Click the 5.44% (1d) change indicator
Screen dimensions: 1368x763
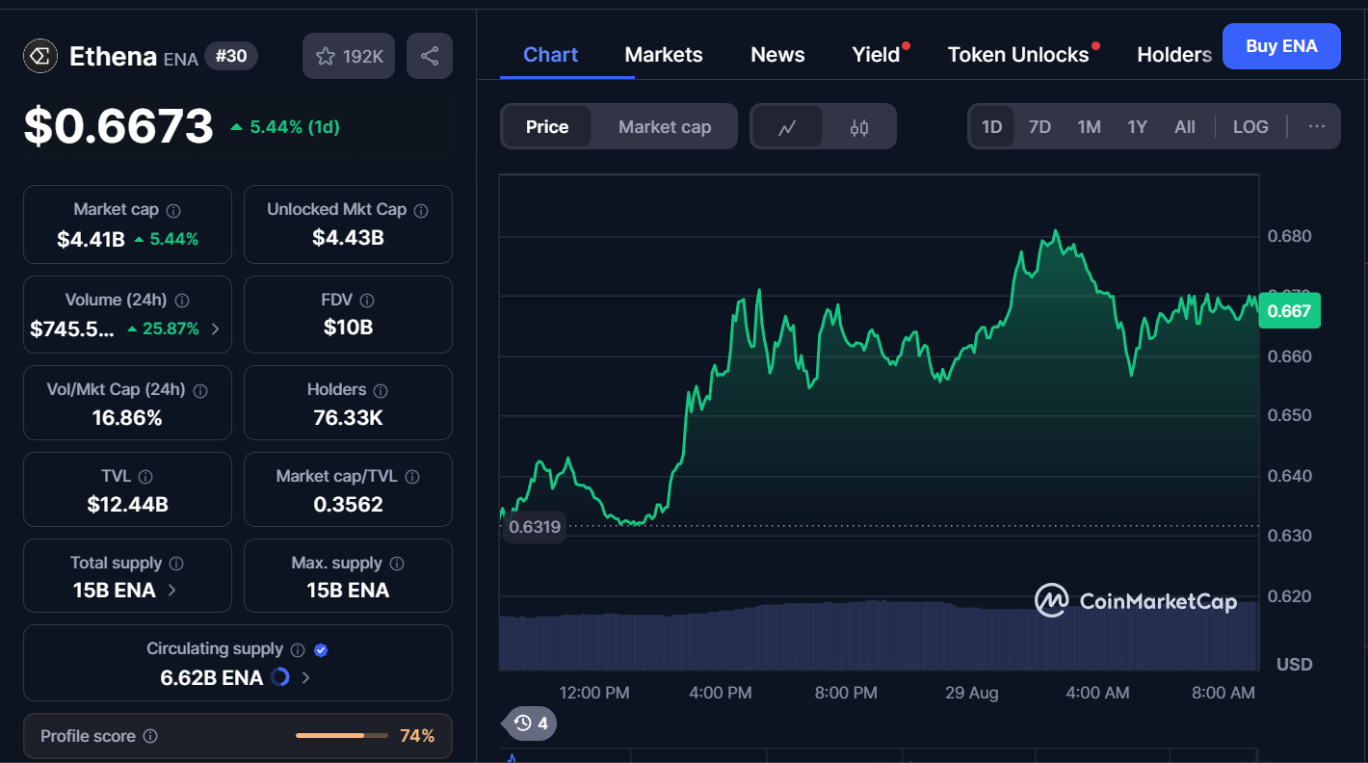[x=285, y=127]
